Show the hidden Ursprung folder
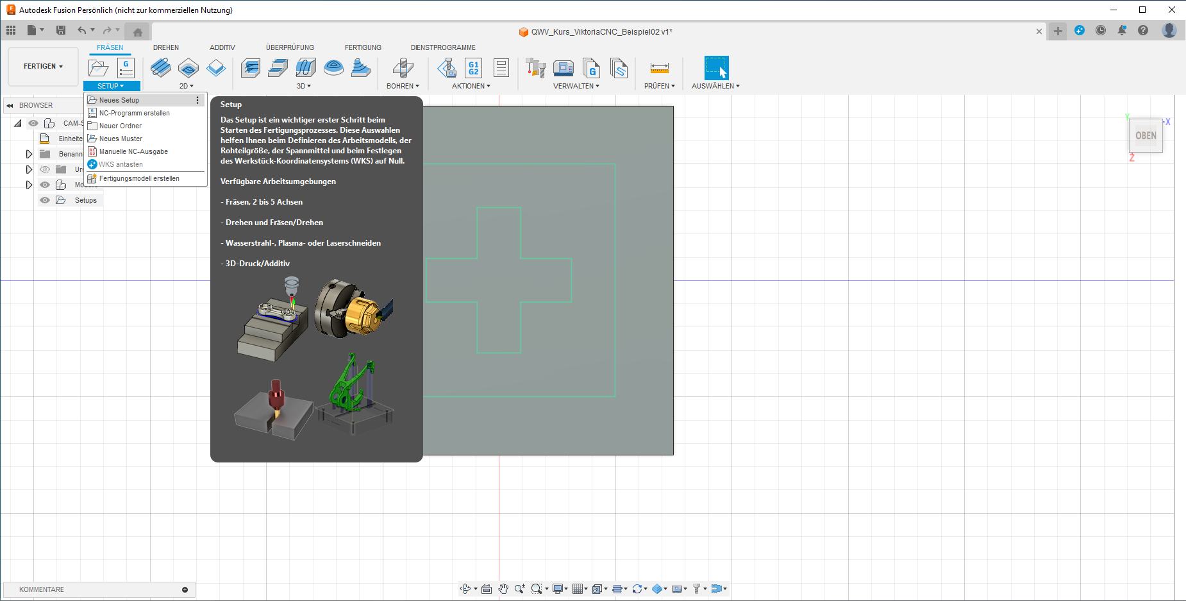The height and width of the screenshot is (601, 1186). pos(45,169)
